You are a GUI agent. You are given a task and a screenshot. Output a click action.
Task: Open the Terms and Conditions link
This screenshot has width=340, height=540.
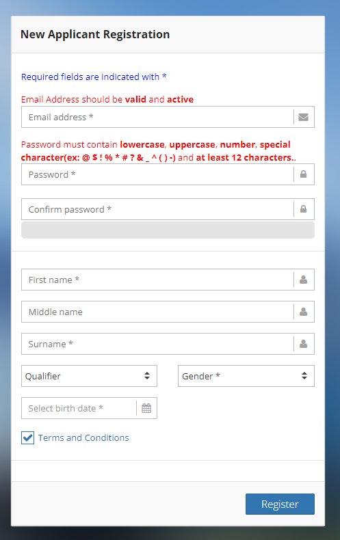point(83,437)
